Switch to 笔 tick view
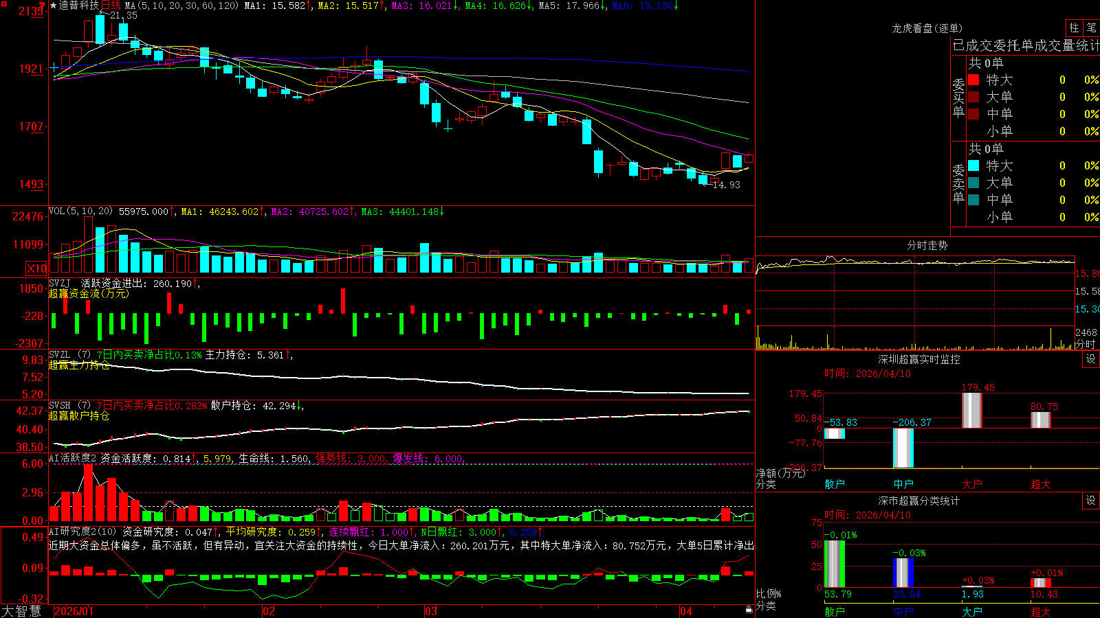The width and height of the screenshot is (1100, 618). (x=1091, y=27)
